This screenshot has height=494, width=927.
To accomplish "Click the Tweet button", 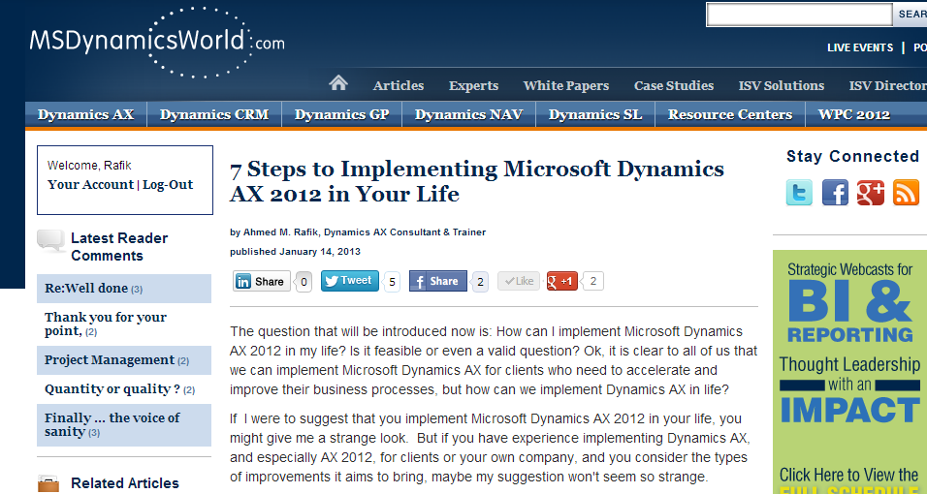I will 349,281.
